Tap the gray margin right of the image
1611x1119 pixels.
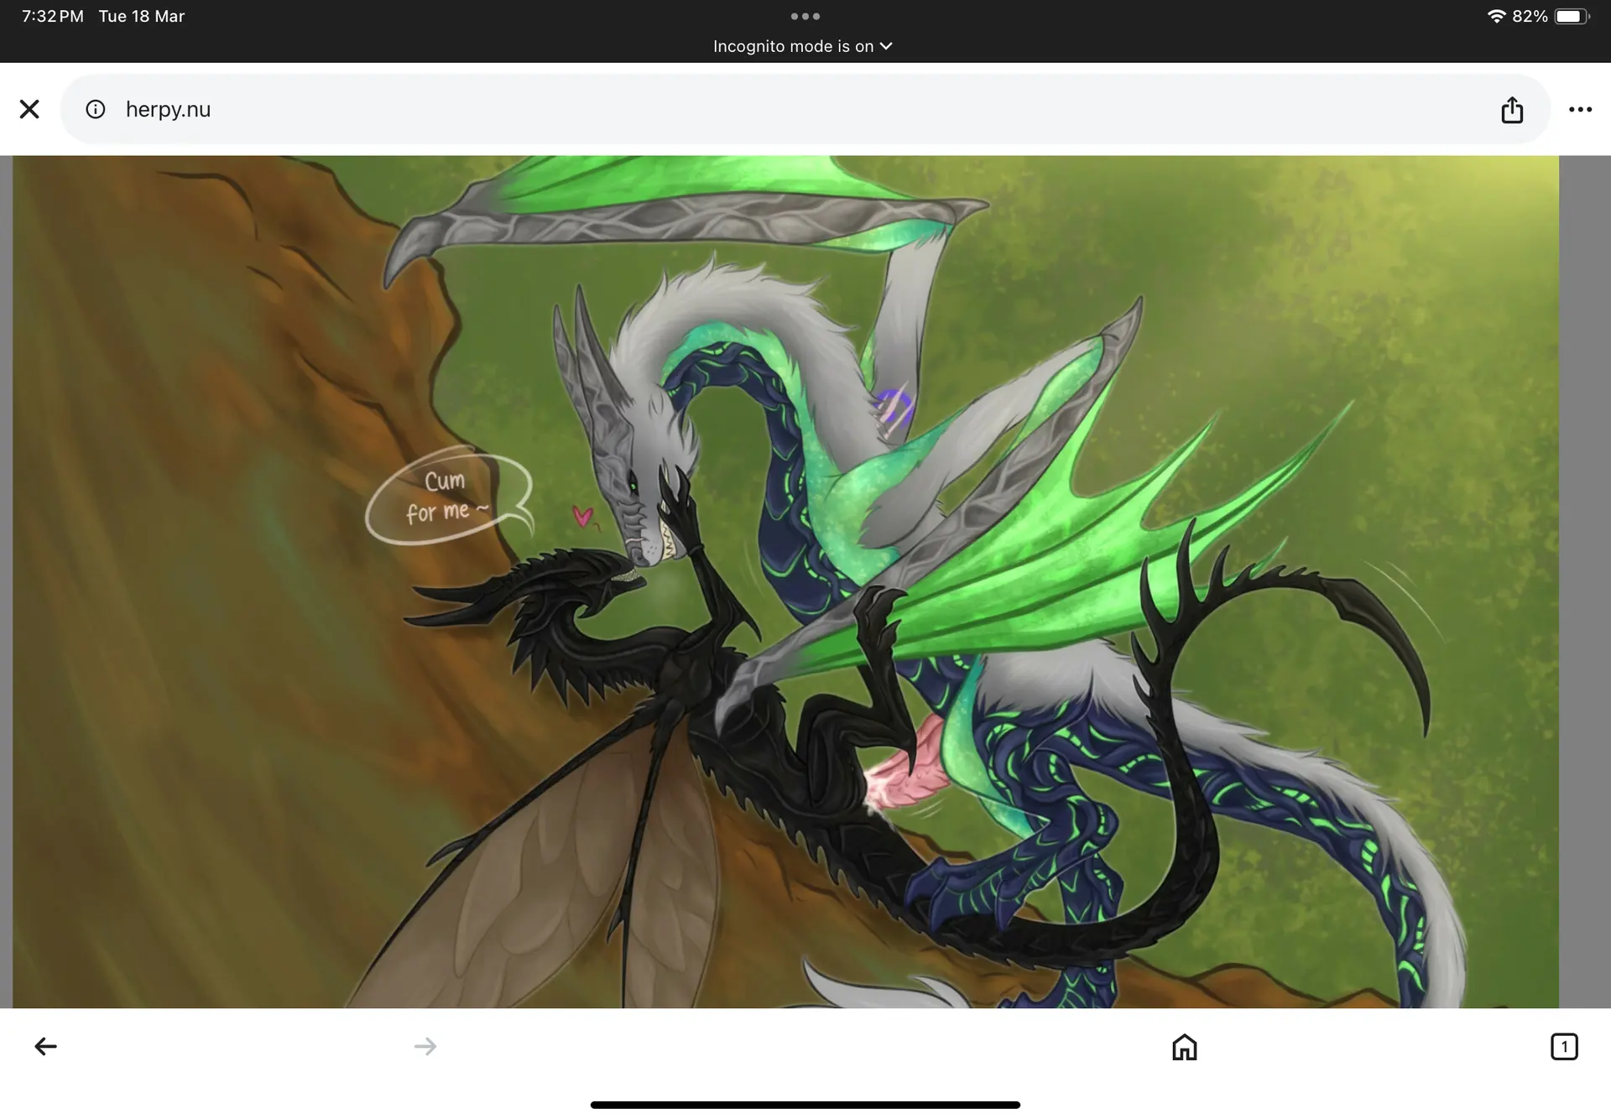pyautogui.click(x=1584, y=581)
